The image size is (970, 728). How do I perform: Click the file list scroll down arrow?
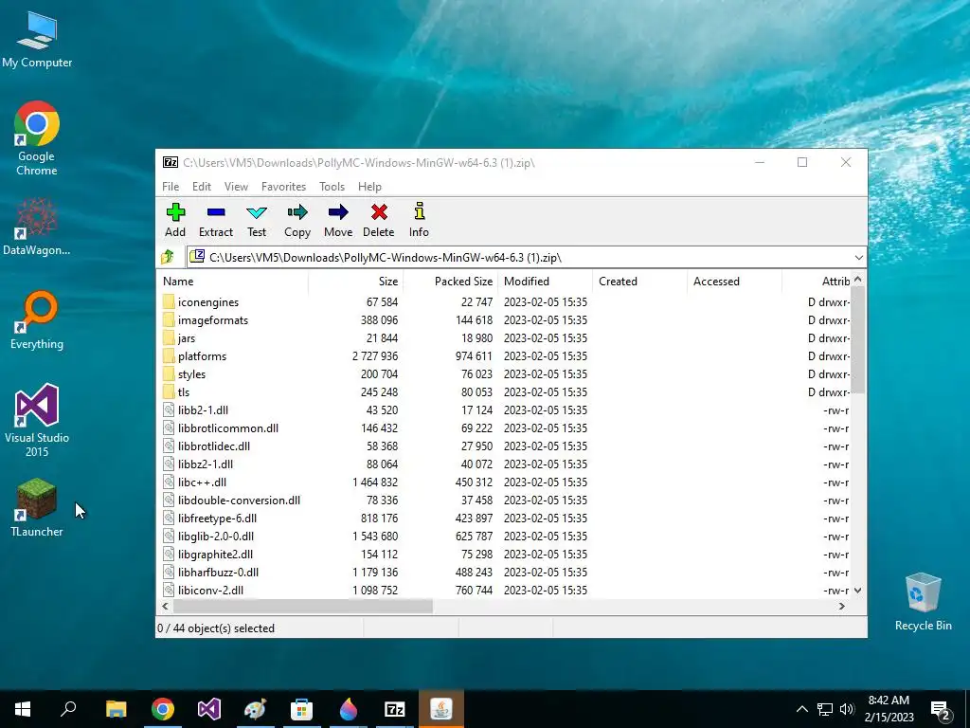coord(857,591)
